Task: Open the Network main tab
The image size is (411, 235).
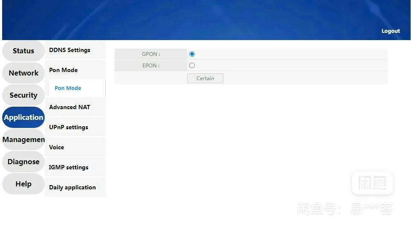Action: (23, 73)
